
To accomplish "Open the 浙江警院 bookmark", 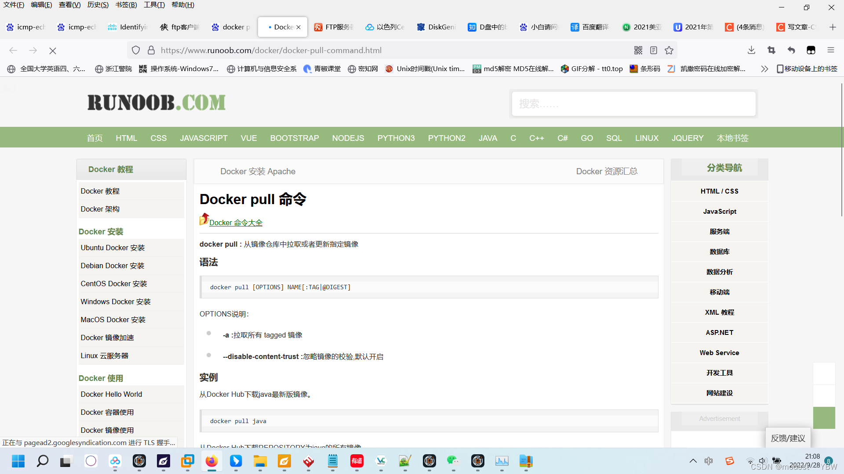I will tap(113, 69).
